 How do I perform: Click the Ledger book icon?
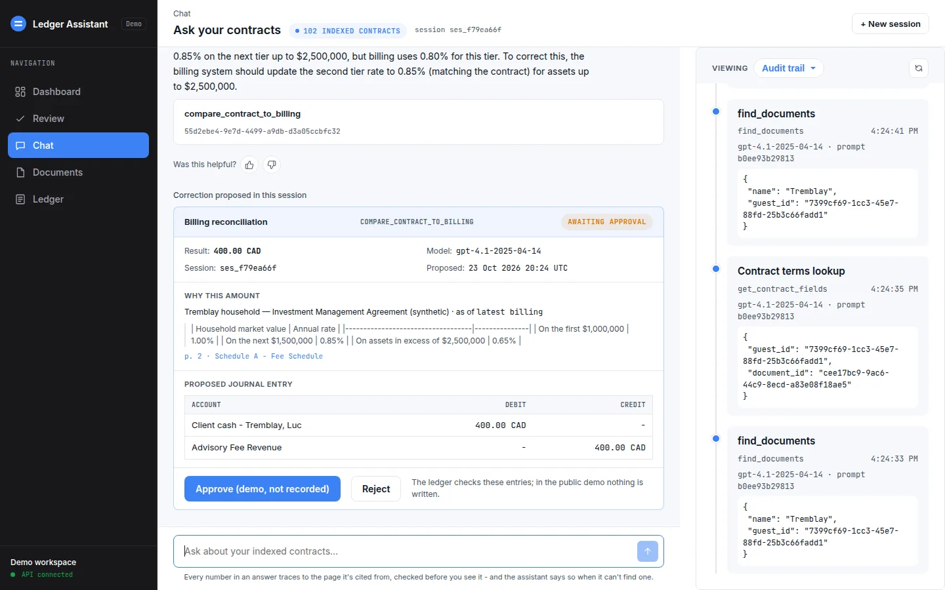(x=20, y=199)
